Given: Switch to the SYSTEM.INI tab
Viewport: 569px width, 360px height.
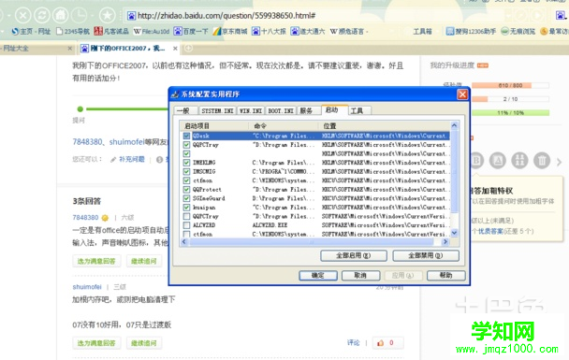Looking at the screenshot, I should pyautogui.click(x=217, y=110).
